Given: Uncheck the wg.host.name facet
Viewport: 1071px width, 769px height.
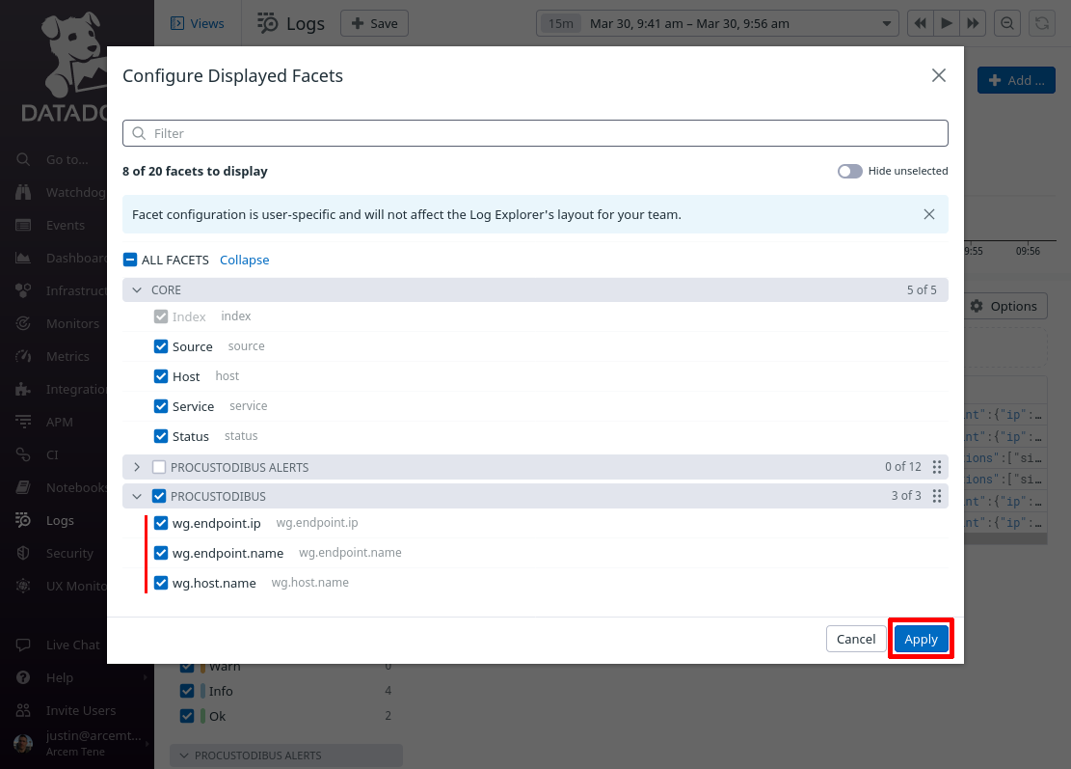Looking at the screenshot, I should pos(161,583).
